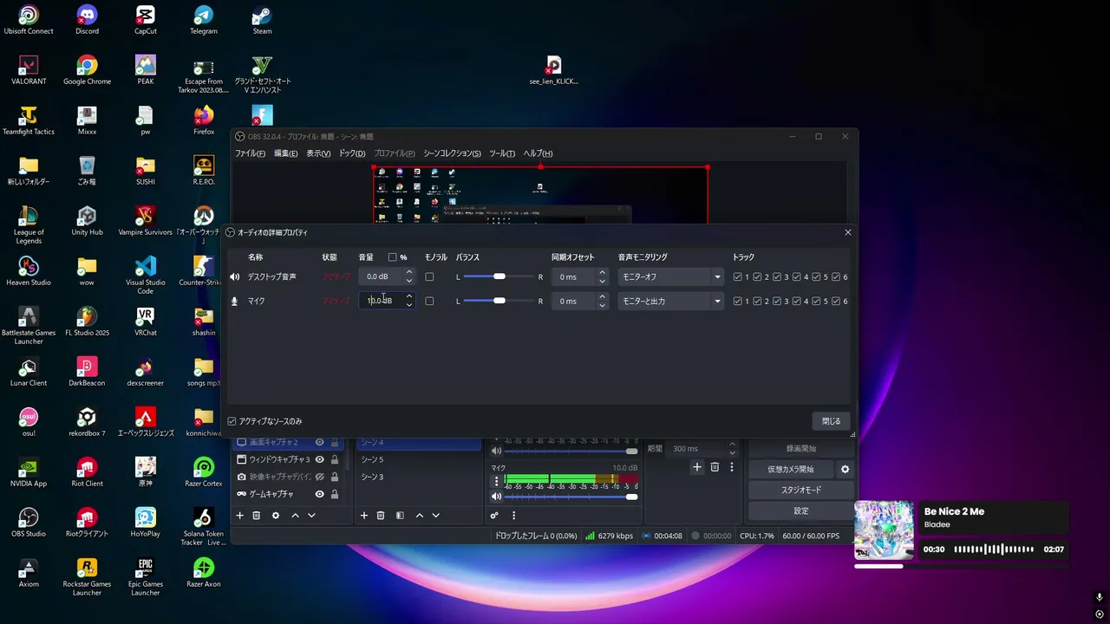Click 仮想カメラ開始 button

(791, 470)
